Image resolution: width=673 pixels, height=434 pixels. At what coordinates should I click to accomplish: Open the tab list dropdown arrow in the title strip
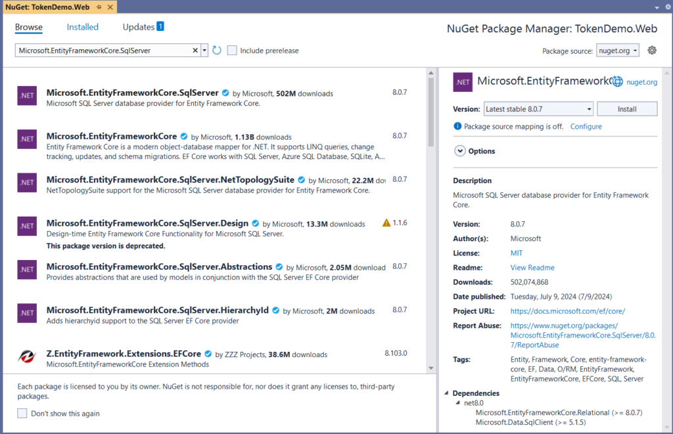coord(657,8)
